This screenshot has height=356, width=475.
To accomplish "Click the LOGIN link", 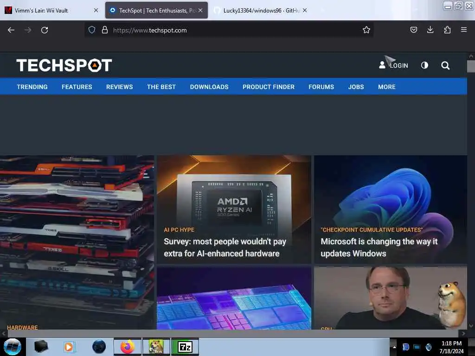I will click(x=398, y=65).
